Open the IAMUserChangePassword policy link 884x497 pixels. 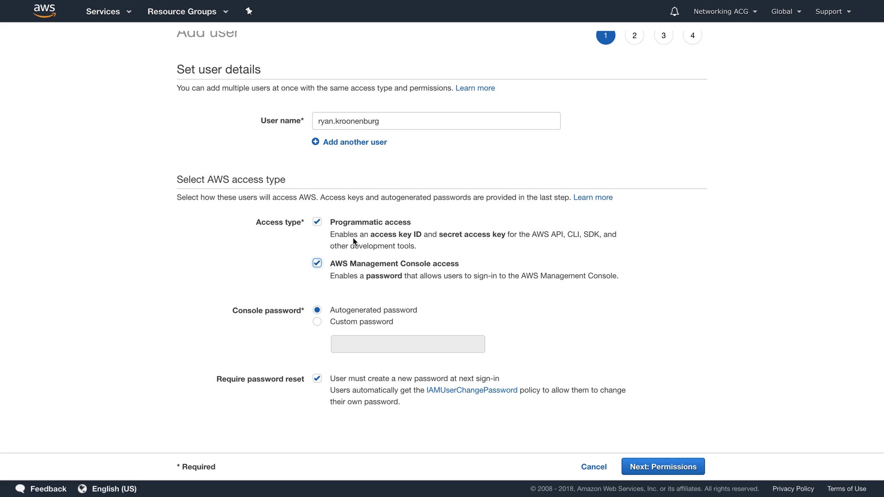(471, 390)
